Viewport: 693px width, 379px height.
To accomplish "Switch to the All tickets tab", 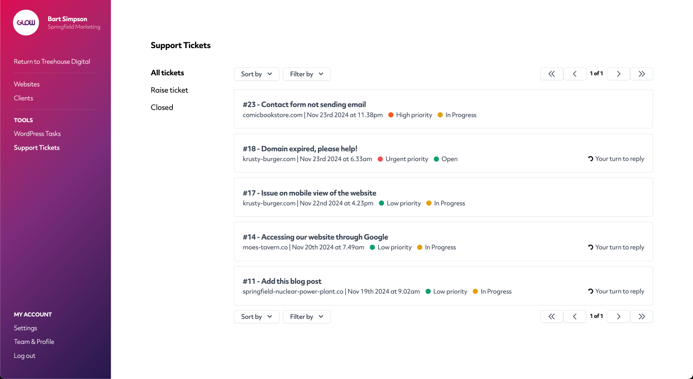I will [x=167, y=73].
